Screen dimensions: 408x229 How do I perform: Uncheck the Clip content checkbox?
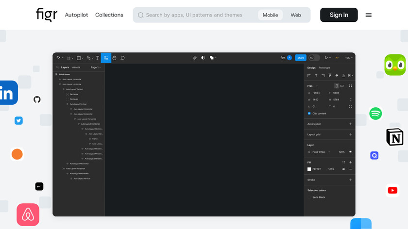click(x=309, y=114)
